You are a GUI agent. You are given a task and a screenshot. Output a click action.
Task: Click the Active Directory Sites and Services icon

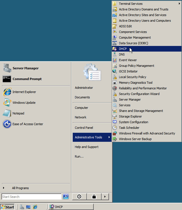114,15
